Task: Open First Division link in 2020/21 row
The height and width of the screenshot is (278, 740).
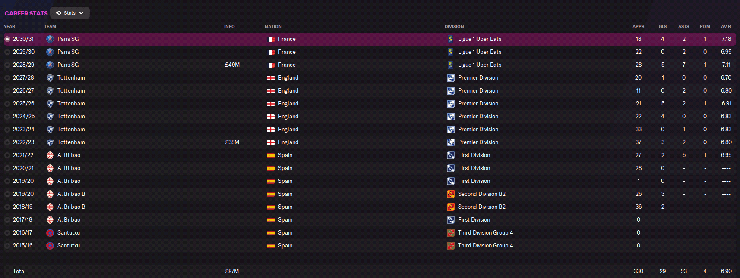Action: click(x=474, y=168)
